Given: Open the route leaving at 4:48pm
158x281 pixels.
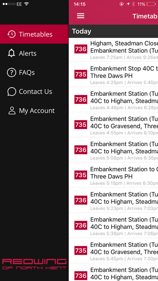Looking at the screenshot, I should pyautogui.click(x=113, y=99).
